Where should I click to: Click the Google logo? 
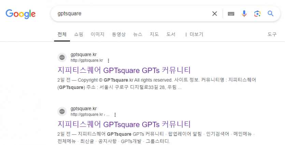click(x=20, y=14)
